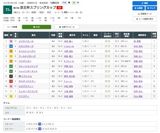
Task: Click the red GII grade badge
Action: click(59, 8)
